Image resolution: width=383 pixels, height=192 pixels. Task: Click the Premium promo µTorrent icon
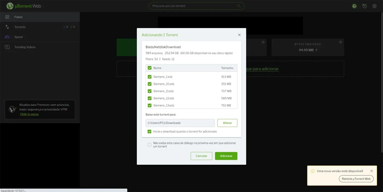pyautogui.click(x=13, y=109)
